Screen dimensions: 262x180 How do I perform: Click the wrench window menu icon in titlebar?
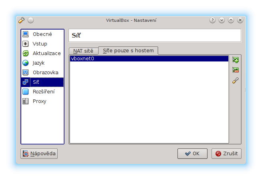22,20
